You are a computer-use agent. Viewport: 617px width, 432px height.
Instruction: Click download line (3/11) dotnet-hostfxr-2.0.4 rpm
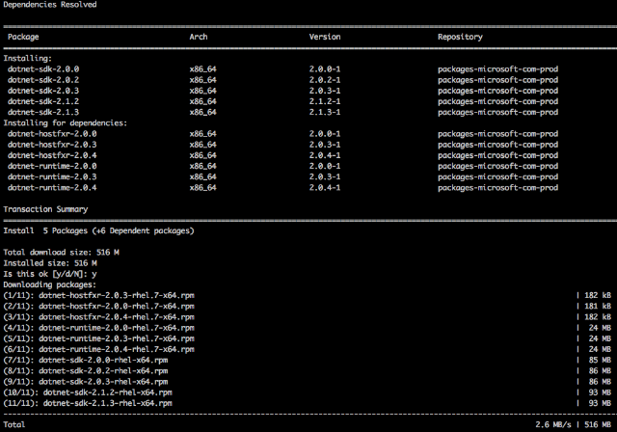(x=98, y=317)
